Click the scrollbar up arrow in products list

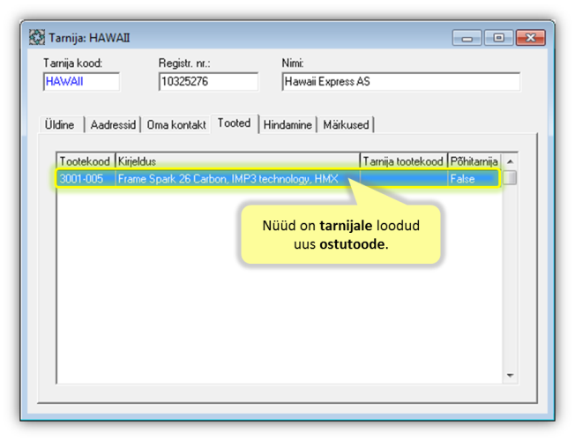click(x=510, y=162)
